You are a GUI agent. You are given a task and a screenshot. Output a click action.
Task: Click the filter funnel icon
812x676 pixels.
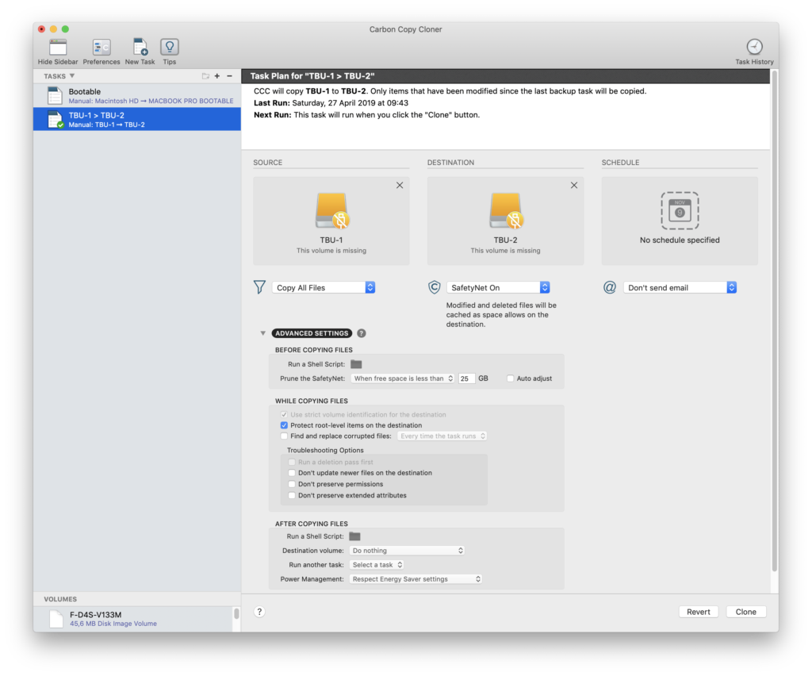tap(259, 287)
